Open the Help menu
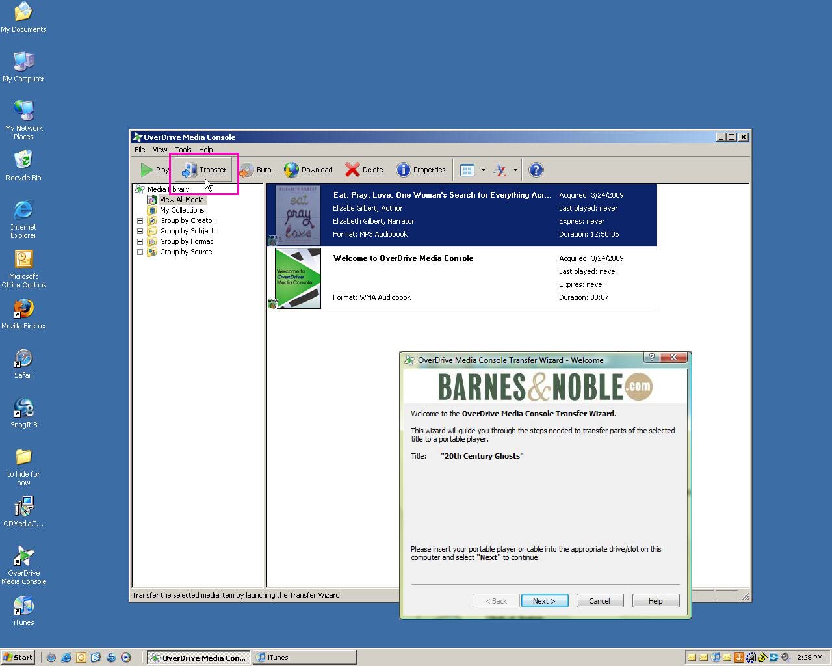 click(x=205, y=150)
